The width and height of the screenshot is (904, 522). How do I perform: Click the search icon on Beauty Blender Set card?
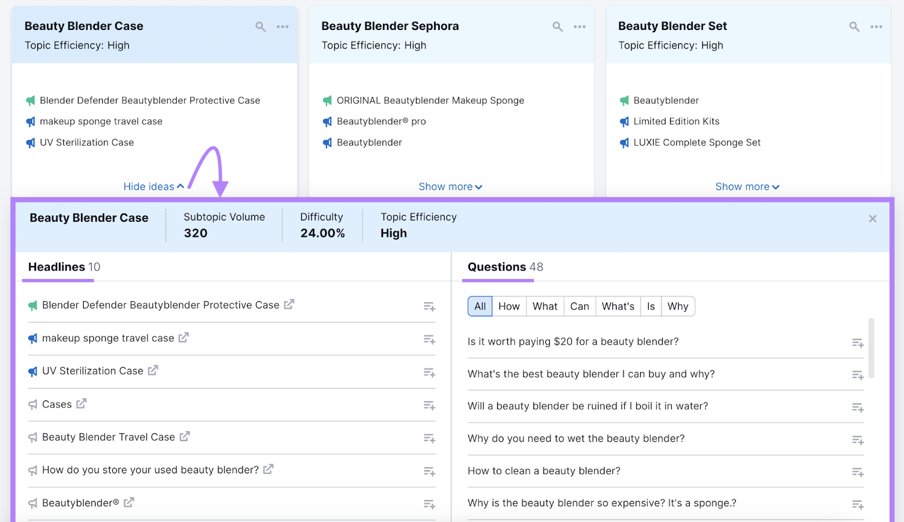[x=853, y=26]
